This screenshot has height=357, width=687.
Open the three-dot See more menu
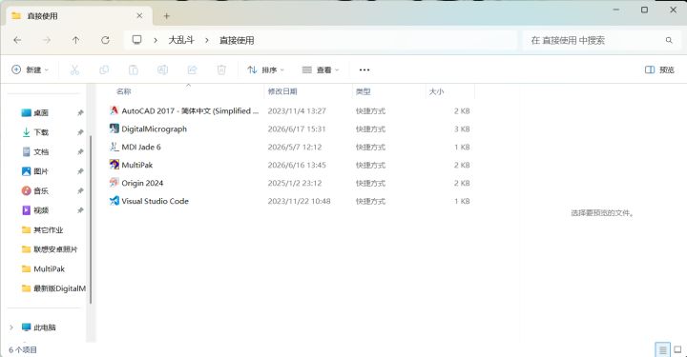(364, 69)
